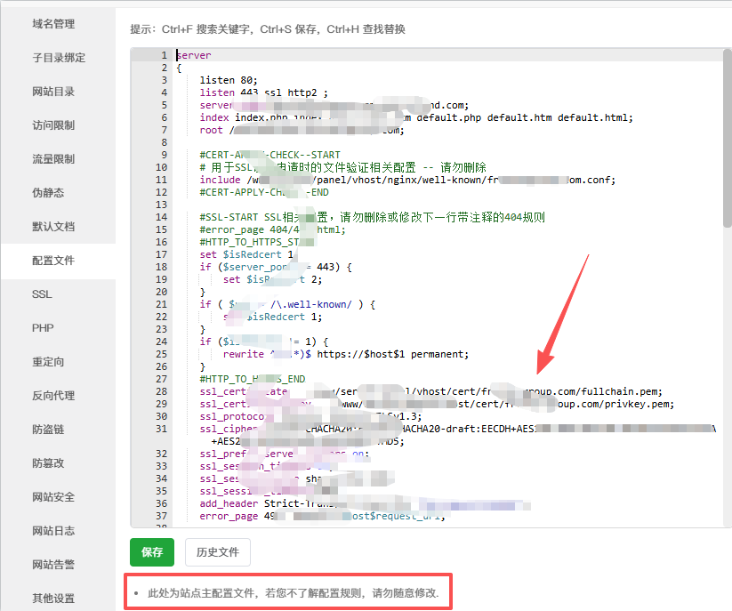The height and width of the screenshot is (611, 732).
Task: Open the 防盗链 settings tab
Action: (x=48, y=430)
